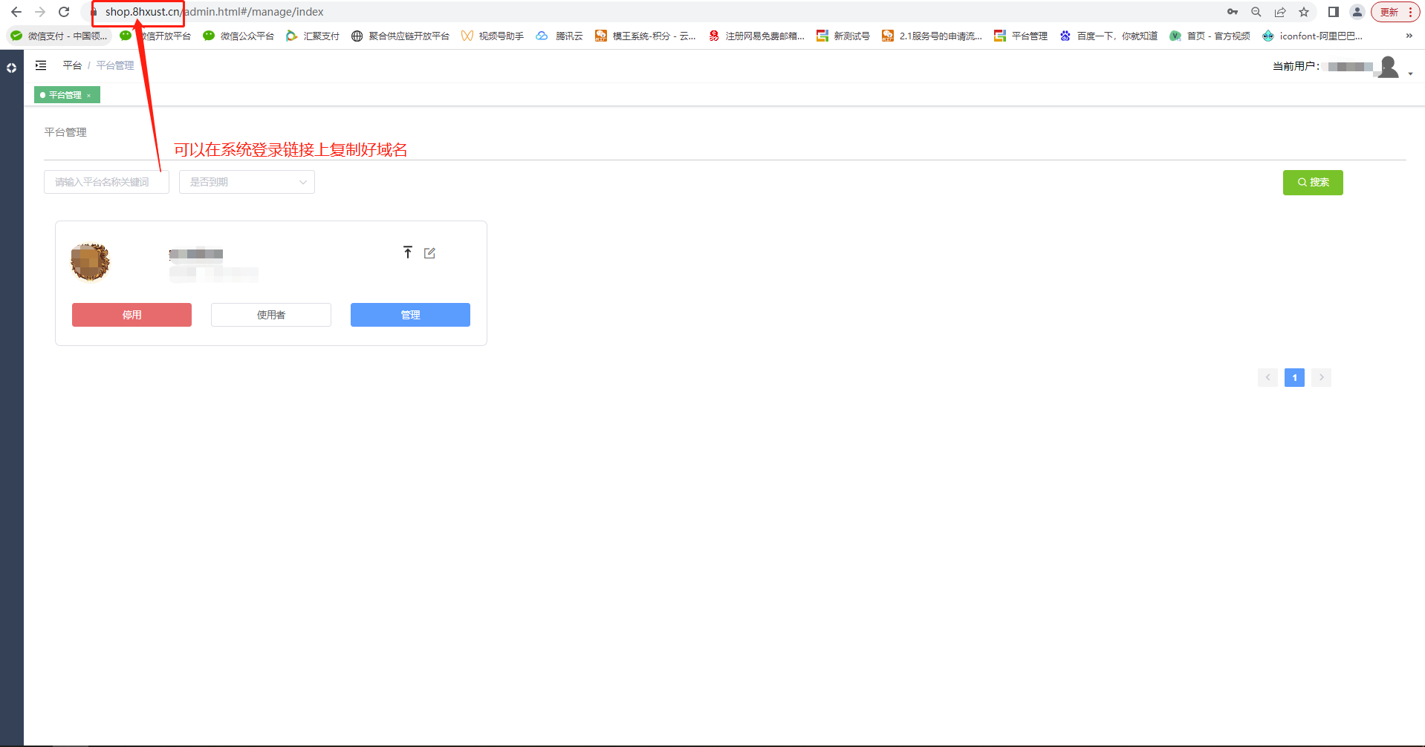
Task: Click the edit pencil icon on platform card
Action: point(429,253)
